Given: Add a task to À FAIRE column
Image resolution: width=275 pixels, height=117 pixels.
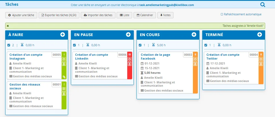Looking at the screenshot, I should point(63,35).
